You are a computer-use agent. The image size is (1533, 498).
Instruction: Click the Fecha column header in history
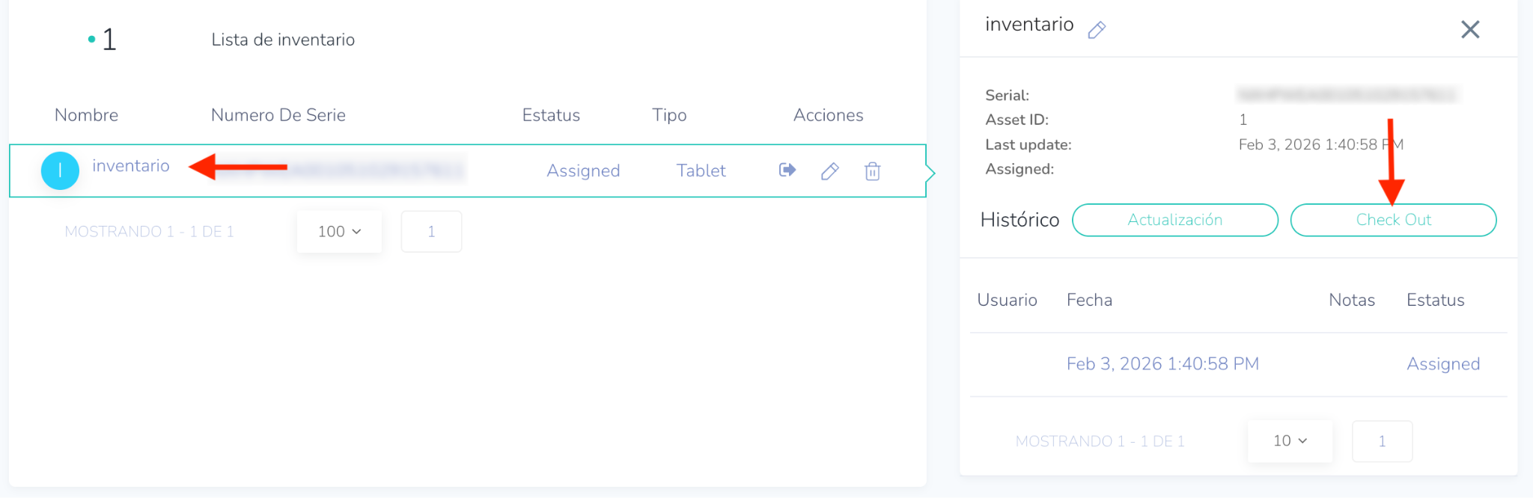click(x=1089, y=300)
